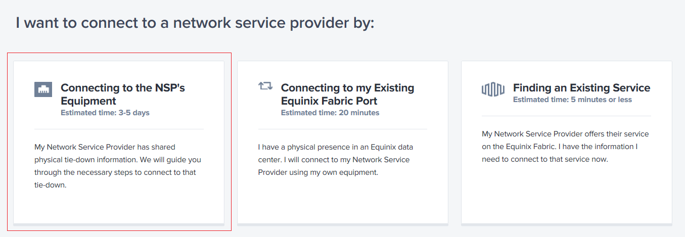The image size is (685, 237).
Task: Click the divider line under "5 minutes or less"
Action: pos(566,116)
